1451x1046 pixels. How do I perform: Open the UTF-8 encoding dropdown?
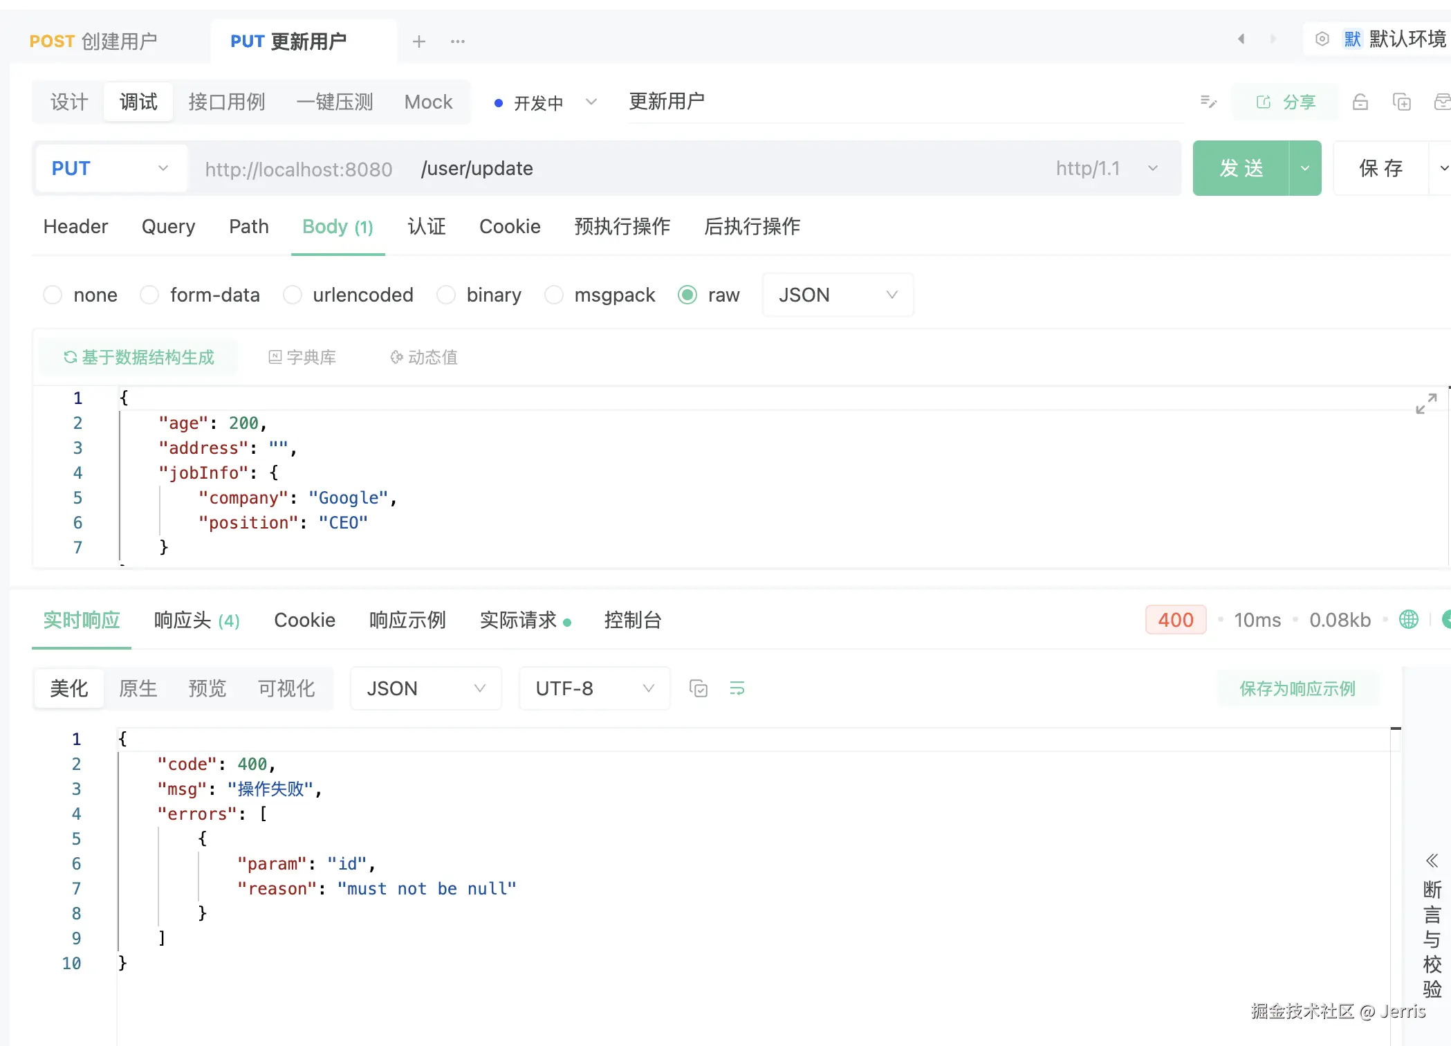[594, 688]
